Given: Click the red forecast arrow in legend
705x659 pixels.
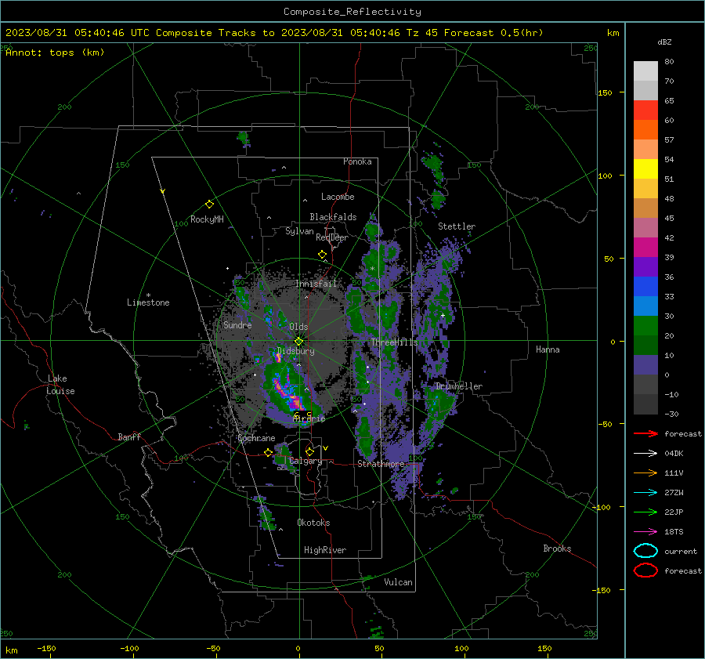Looking at the screenshot, I should (645, 433).
